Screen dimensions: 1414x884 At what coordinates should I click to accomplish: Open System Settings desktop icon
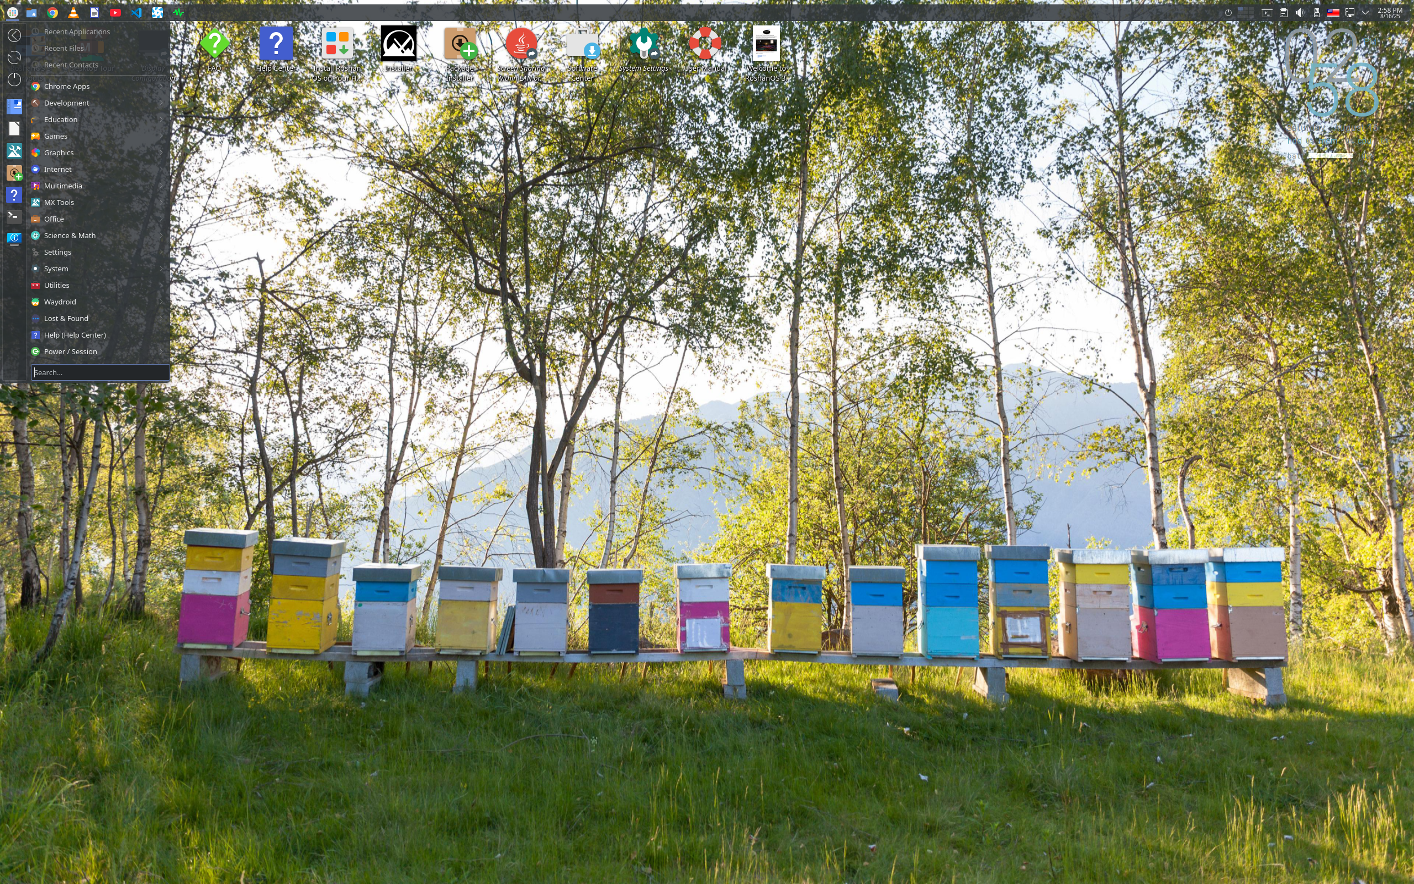[x=643, y=49]
